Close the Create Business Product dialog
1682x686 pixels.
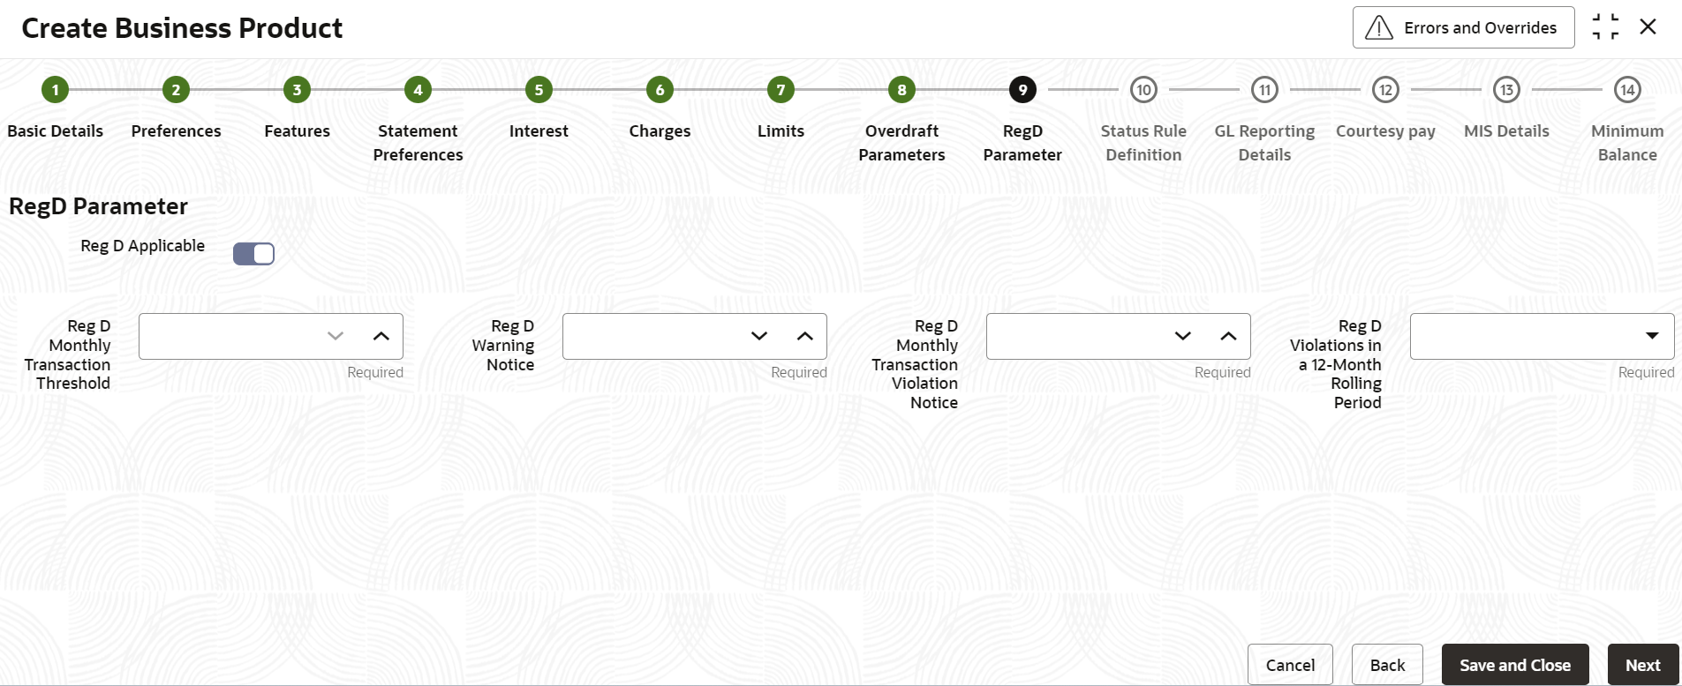pyautogui.click(x=1648, y=27)
